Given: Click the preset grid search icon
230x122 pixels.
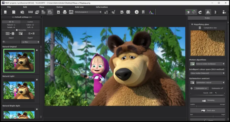Looking at the screenshot, I should point(21,34).
